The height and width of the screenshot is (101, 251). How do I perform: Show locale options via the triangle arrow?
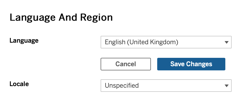(226, 86)
